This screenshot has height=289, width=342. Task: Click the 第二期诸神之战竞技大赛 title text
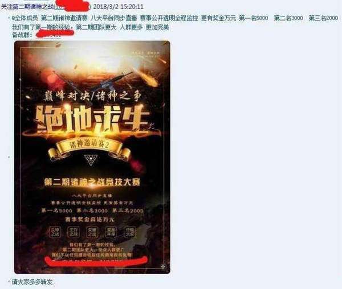92,182
